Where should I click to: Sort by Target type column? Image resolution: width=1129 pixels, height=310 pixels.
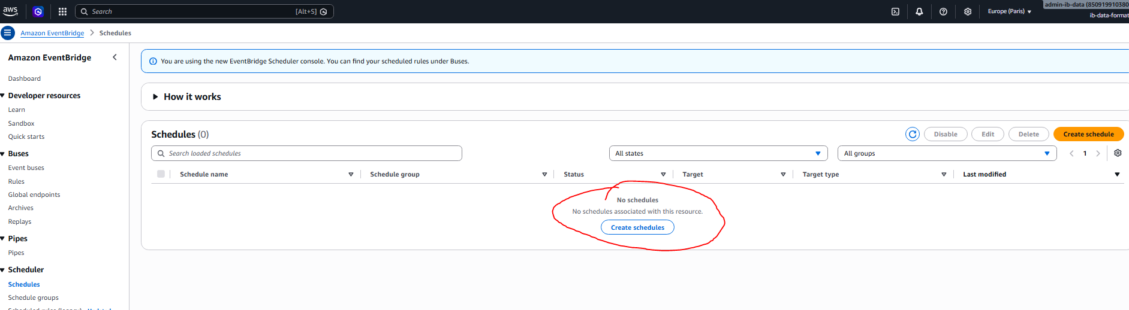pos(944,174)
